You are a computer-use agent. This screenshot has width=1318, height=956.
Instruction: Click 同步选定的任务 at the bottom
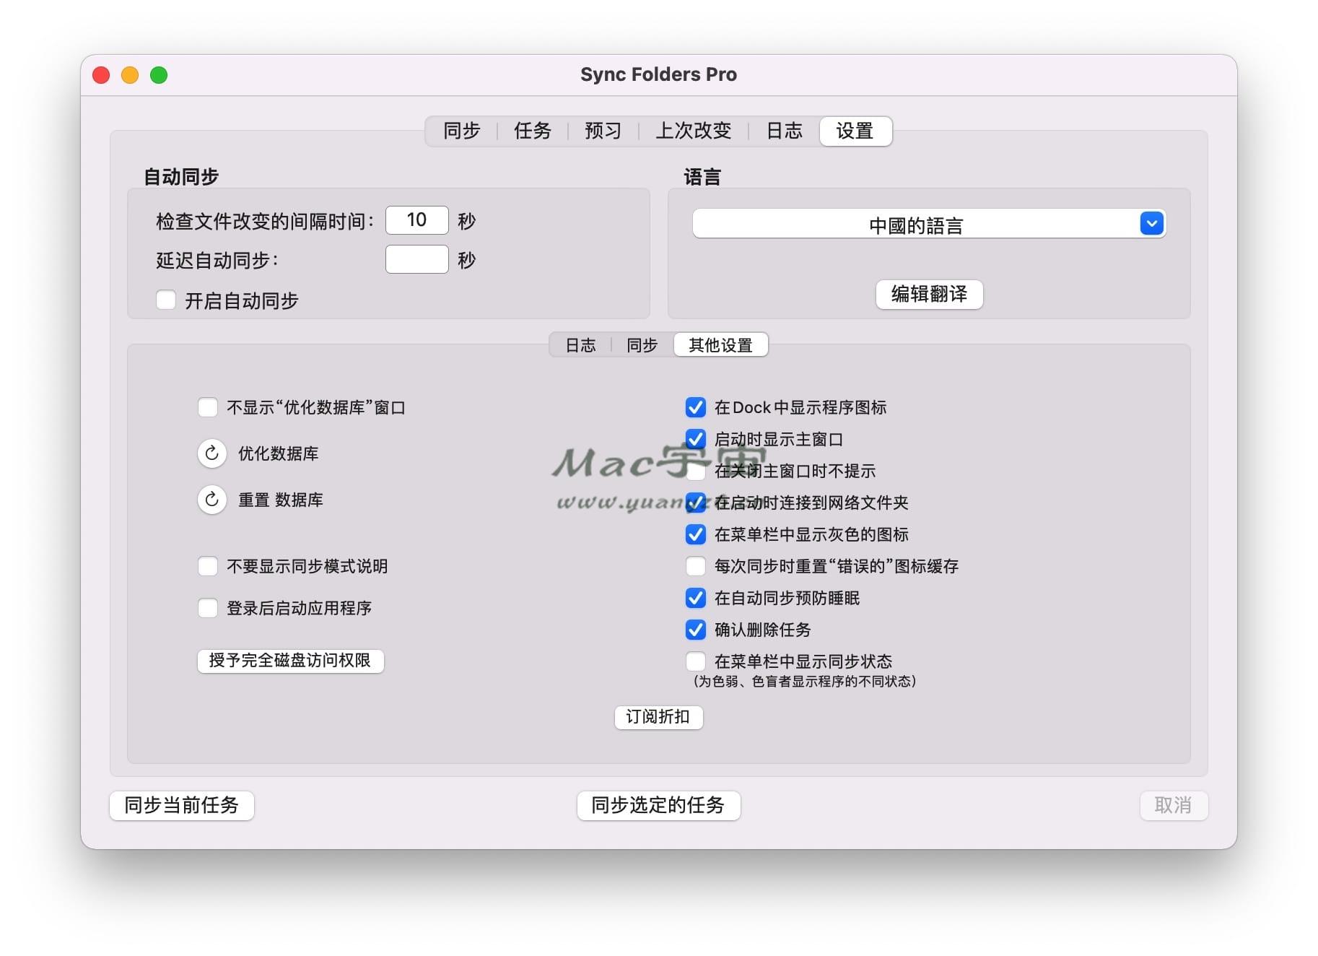pos(658,806)
